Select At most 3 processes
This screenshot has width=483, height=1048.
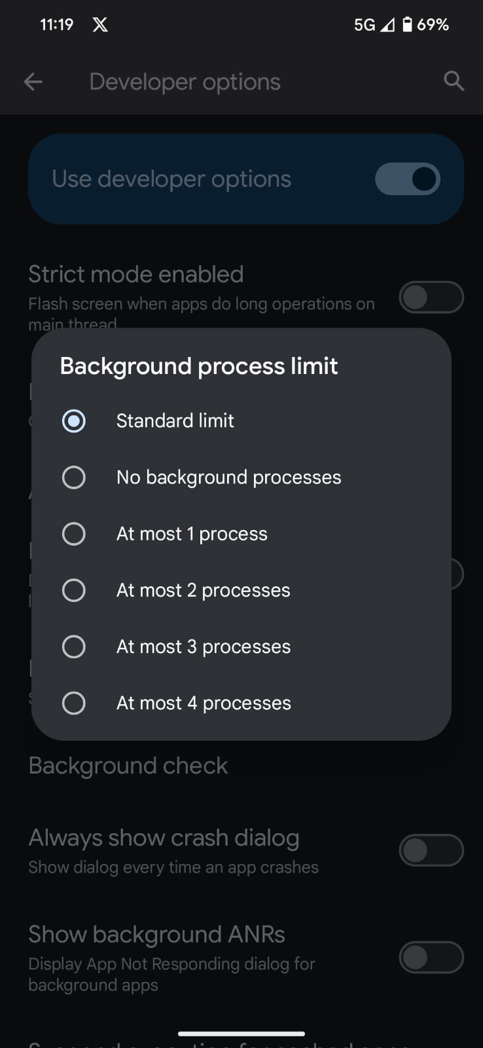click(73, 646)
